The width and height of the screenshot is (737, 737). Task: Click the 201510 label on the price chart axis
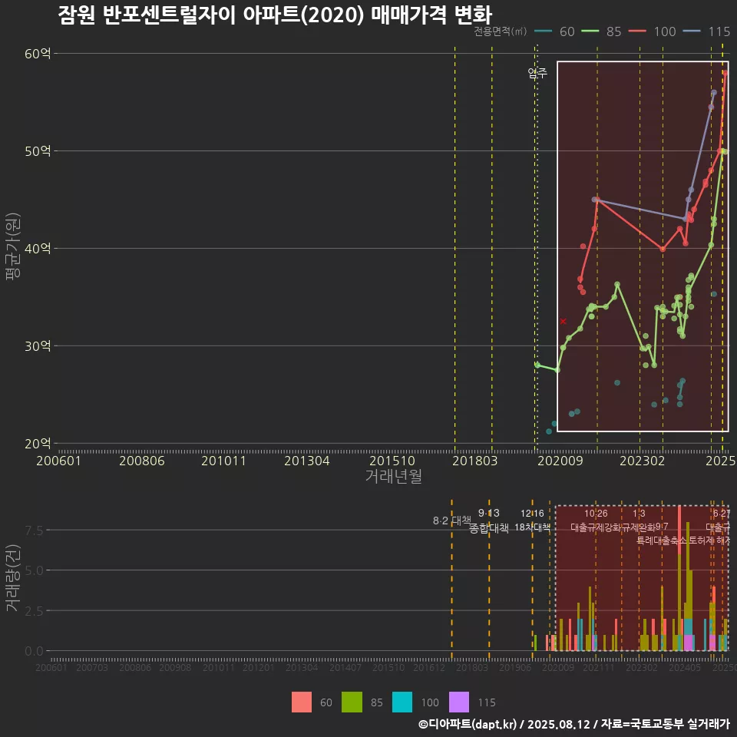point(392,461)
